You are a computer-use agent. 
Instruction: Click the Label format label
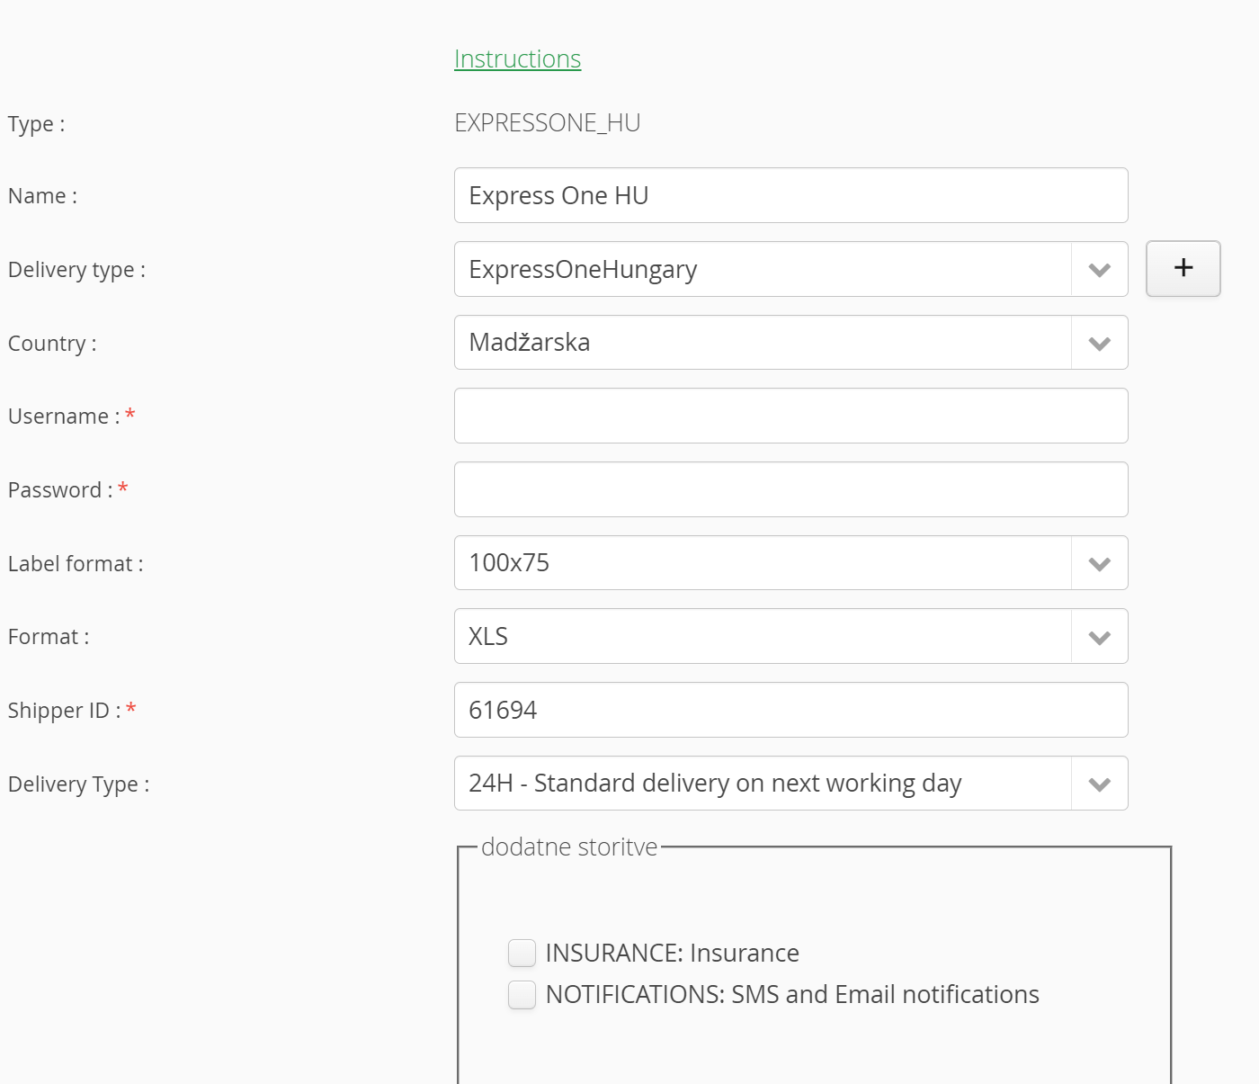pos(76,564)
